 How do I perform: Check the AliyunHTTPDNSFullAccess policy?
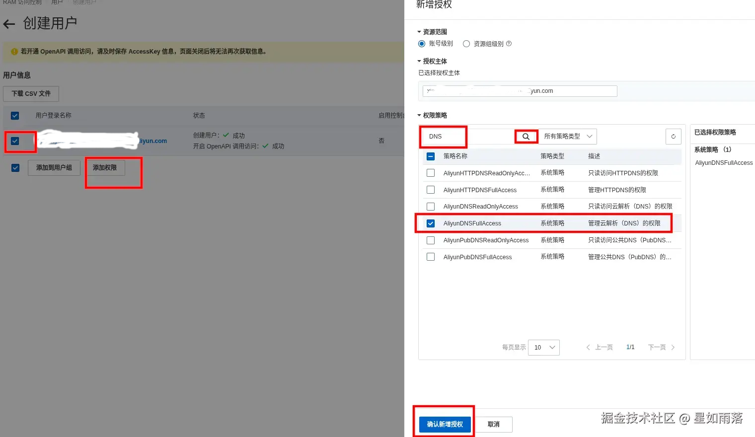tap(430, 190)
